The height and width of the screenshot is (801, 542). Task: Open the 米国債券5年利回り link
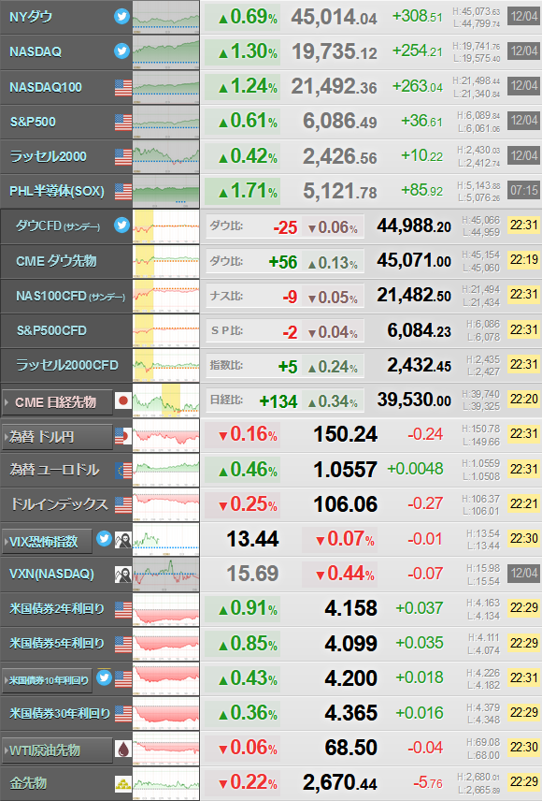(57, 643)
